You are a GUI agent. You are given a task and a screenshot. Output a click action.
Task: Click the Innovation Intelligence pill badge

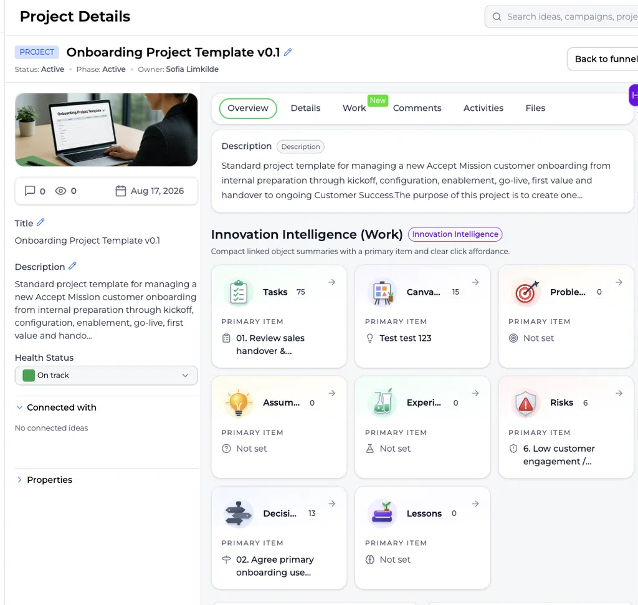455,234
